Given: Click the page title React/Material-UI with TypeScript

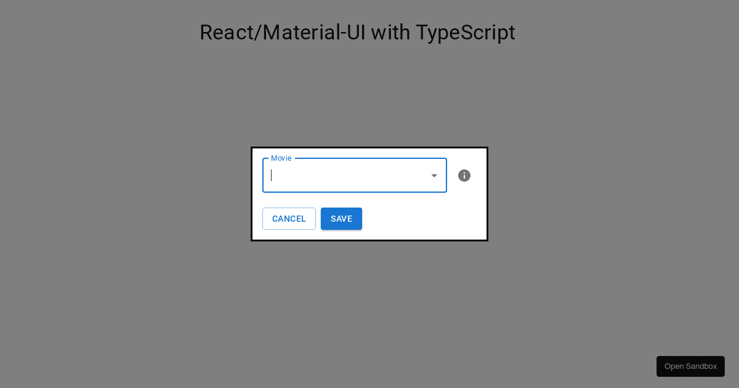Looking at the screenshot, I should pyautogui.click(x=357, y=32).
